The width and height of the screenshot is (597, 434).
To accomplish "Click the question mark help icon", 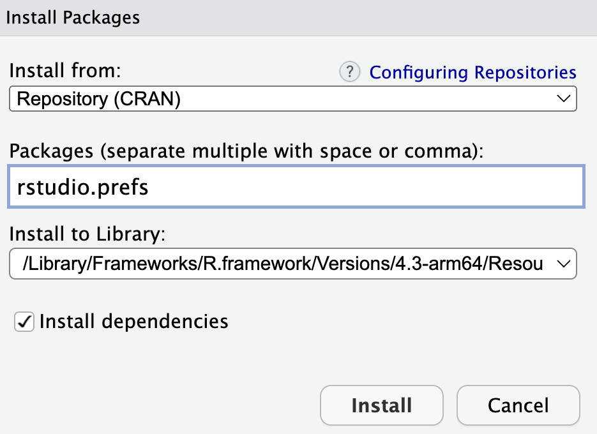I will tap(349, 72).
